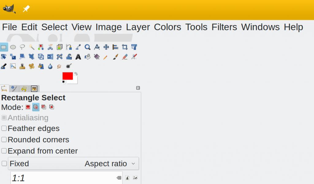Select the Ellipse Select tool

(x=13, y=47)
